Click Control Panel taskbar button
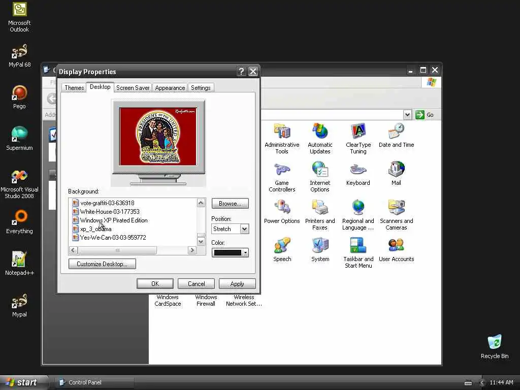 point(94,382)
